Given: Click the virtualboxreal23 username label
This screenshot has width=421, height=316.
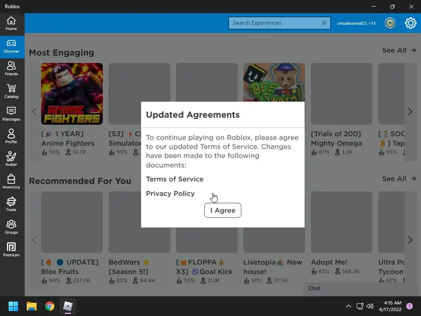Looking at the screenshot, I should pos(356,23).
